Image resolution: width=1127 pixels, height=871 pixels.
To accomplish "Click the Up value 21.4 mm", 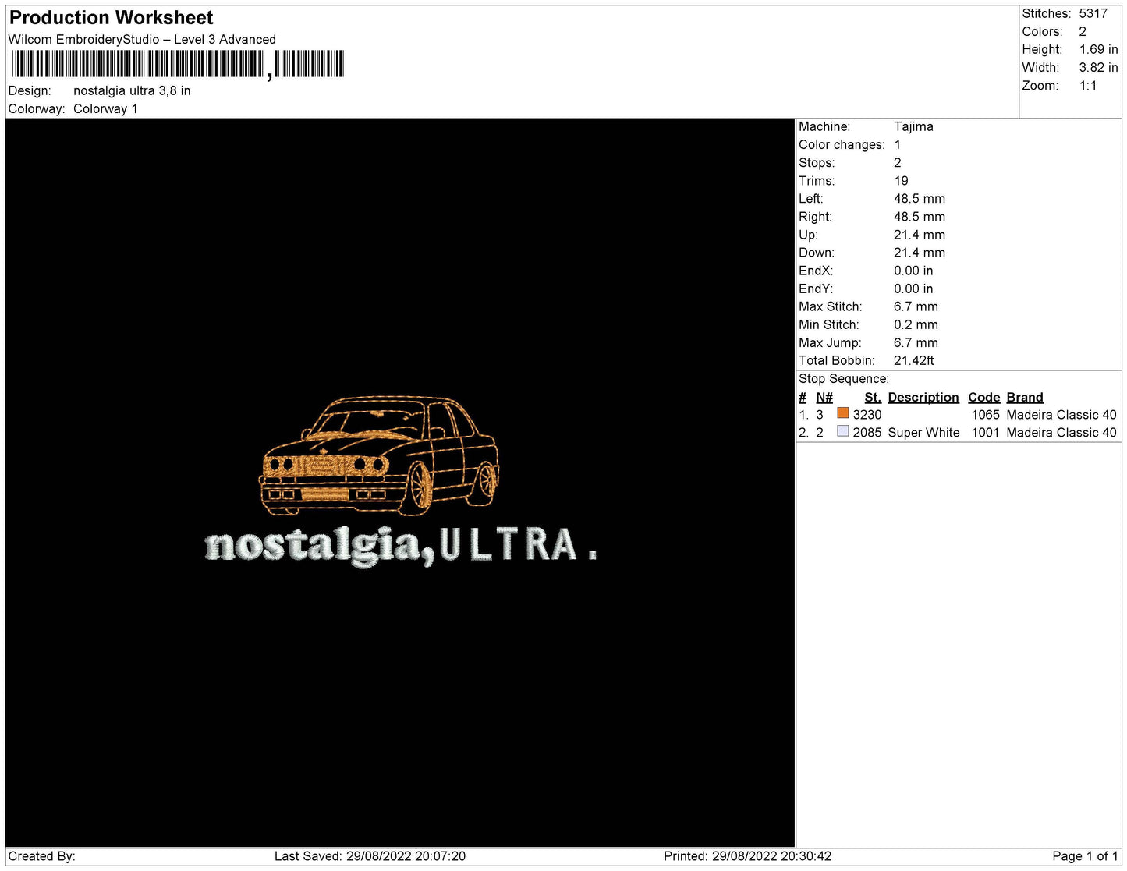I will 920,235.
